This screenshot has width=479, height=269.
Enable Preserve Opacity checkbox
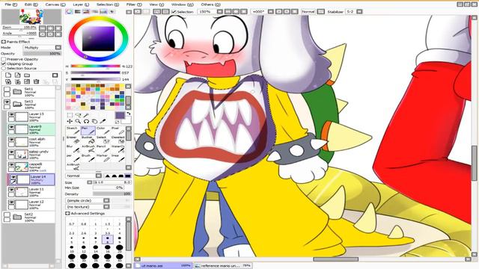4,59
